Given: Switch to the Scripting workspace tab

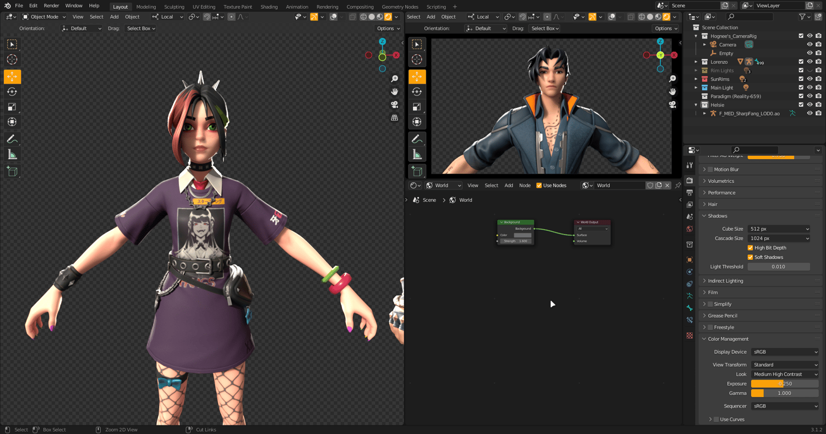Looking at the screenshot, I should pos(436,7).
